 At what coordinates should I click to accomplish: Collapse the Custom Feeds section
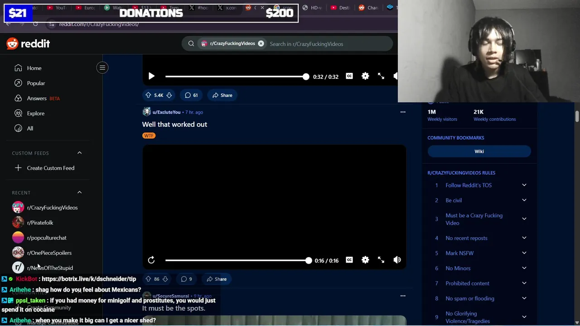79,153
